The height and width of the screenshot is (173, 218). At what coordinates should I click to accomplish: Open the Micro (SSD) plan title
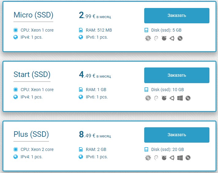33,15
